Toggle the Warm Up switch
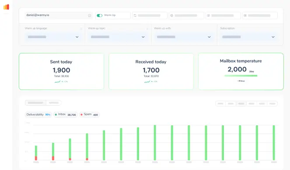The height and width of the screenshot is (170, 290). tap(99, 16)
